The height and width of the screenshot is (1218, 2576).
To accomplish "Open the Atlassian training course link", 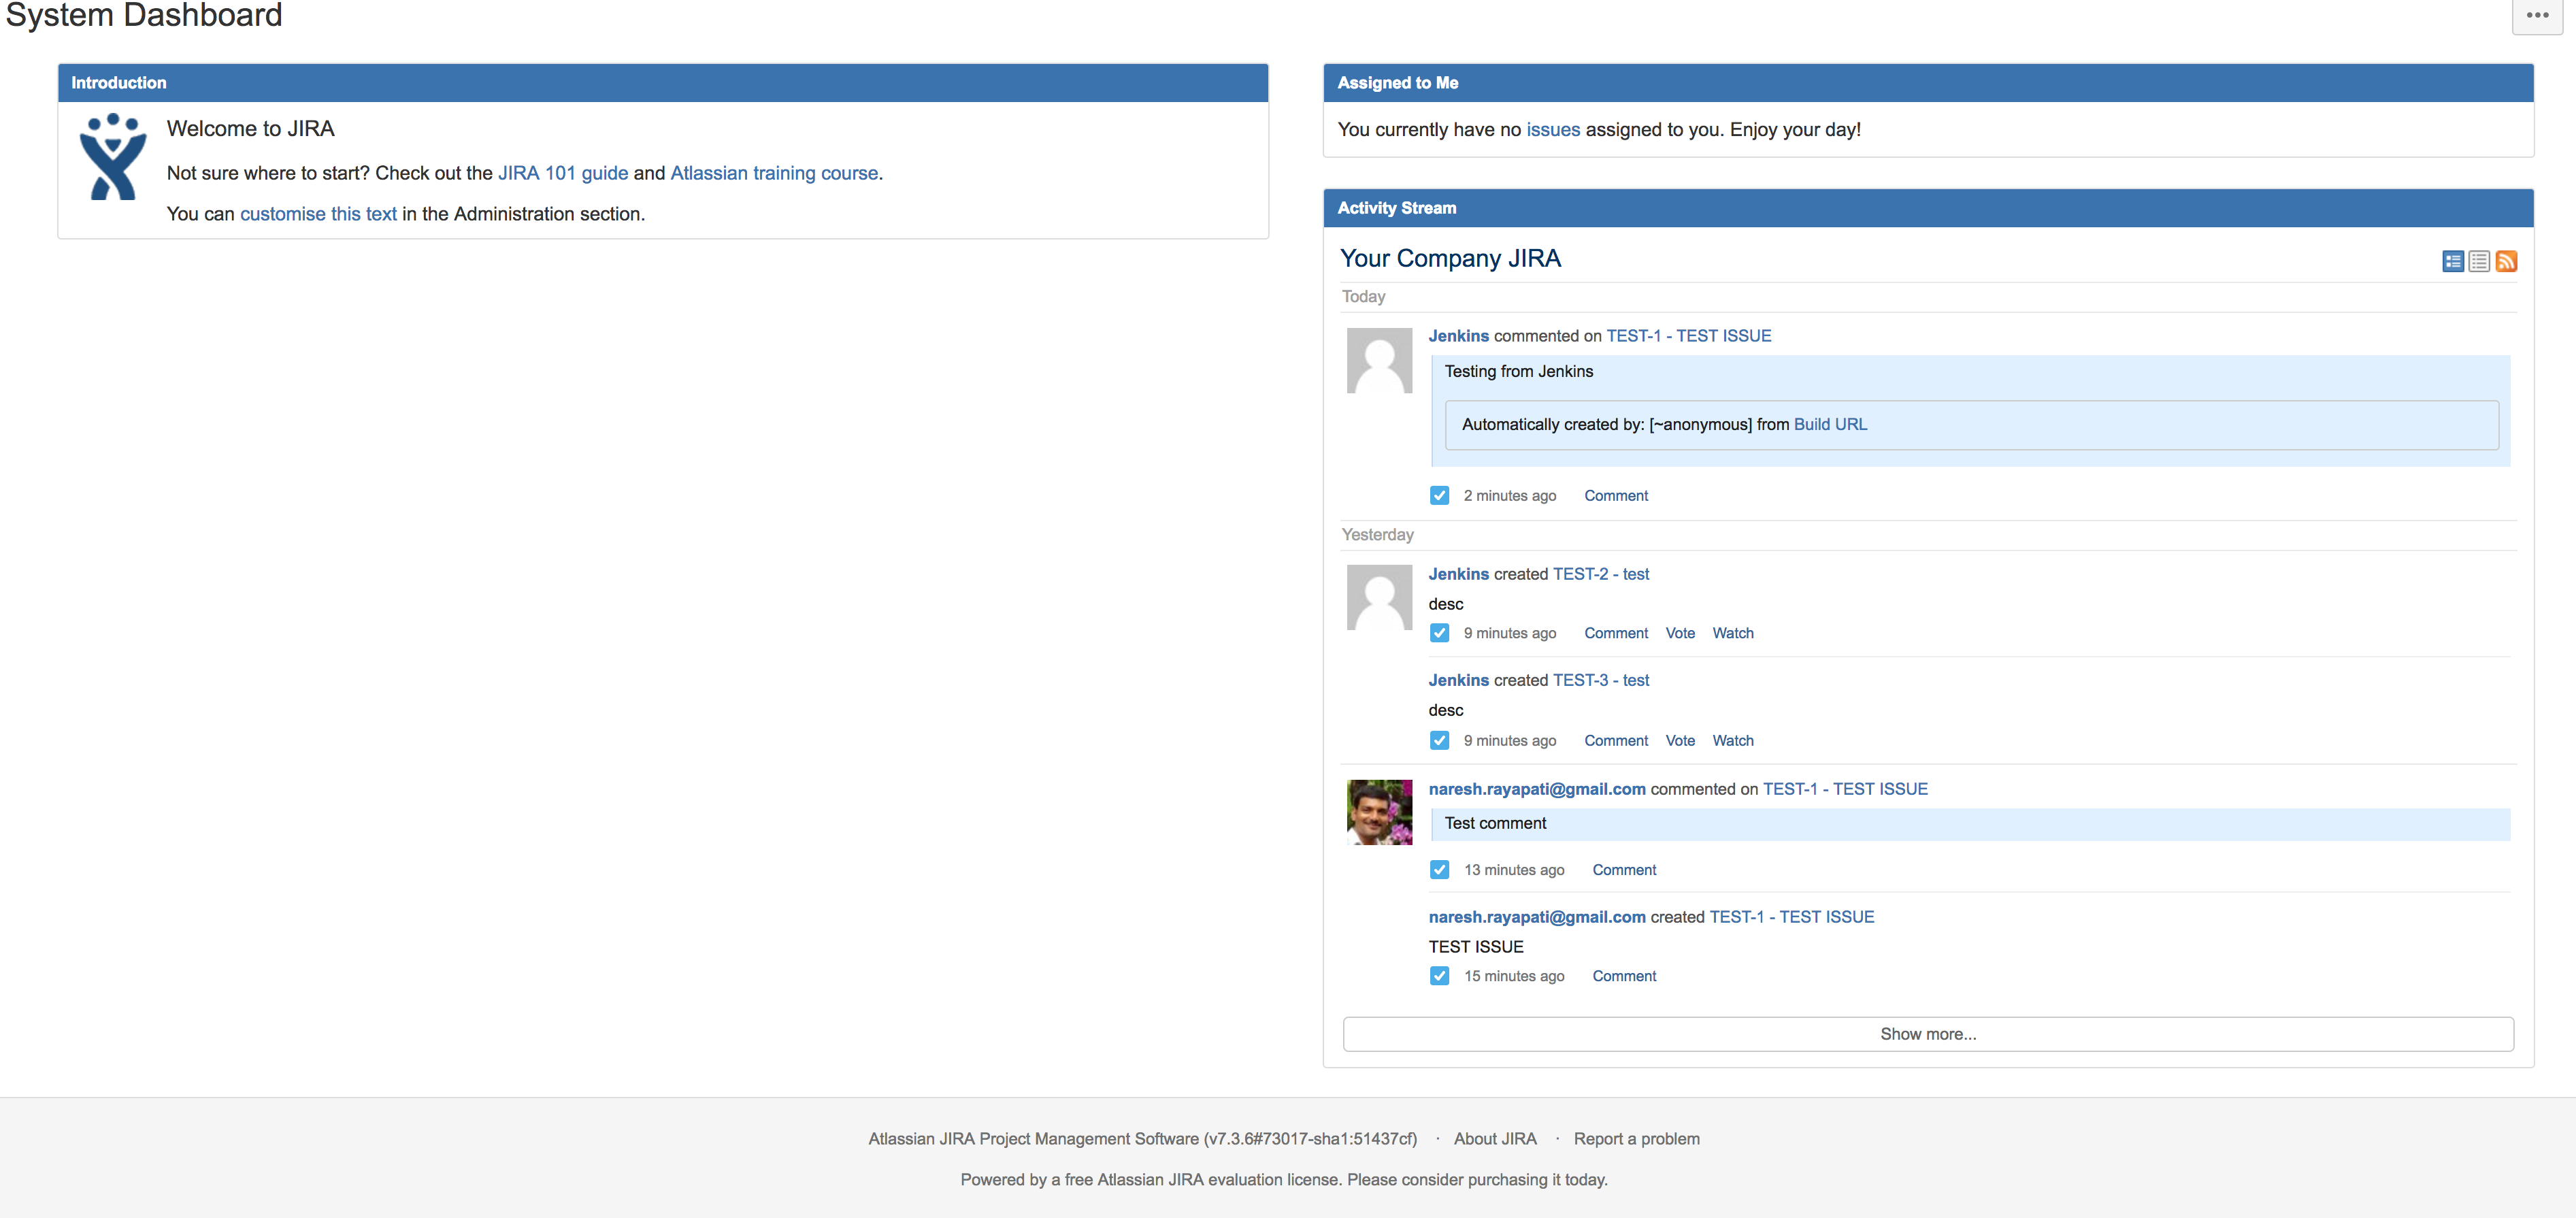I will [x=774, y=173].
